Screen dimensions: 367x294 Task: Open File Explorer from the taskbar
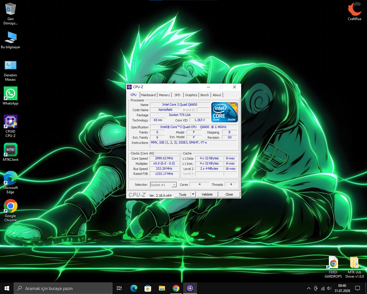click(162, 288)
